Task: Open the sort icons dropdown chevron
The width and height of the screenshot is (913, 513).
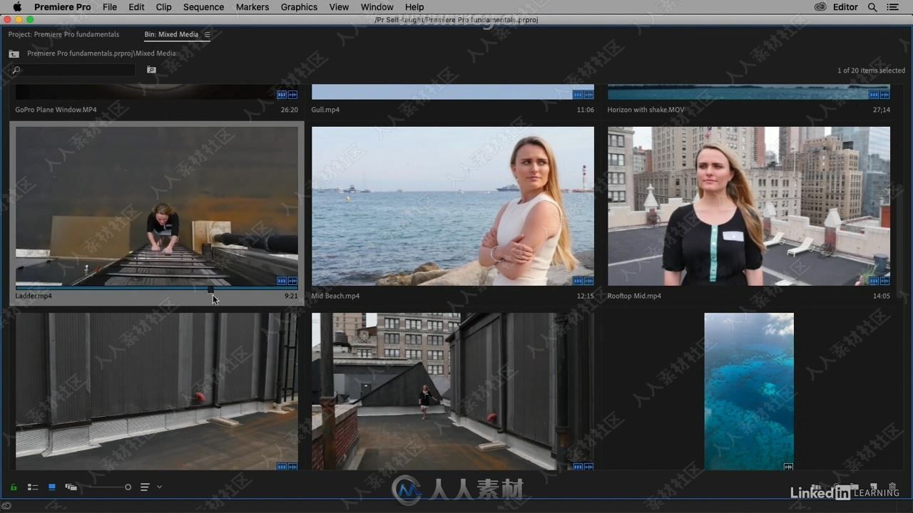Action: [x=159, y=487]
